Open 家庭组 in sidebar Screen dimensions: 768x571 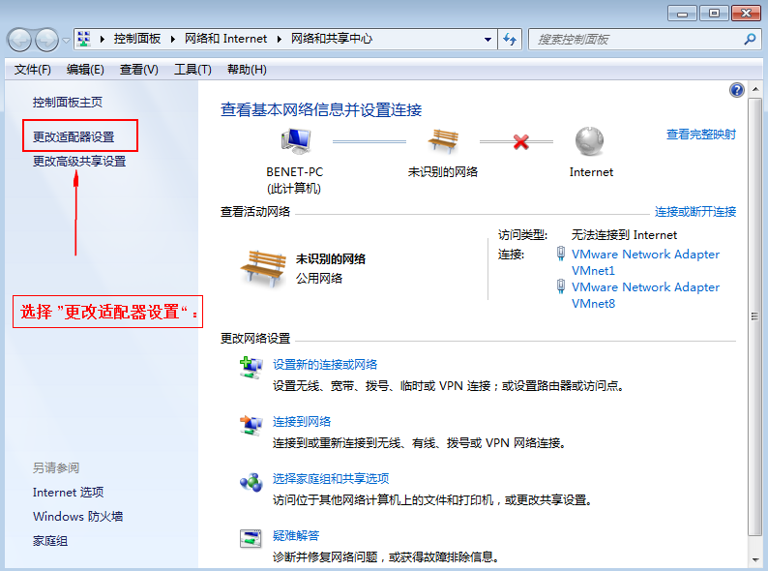(x=50, y=541)
